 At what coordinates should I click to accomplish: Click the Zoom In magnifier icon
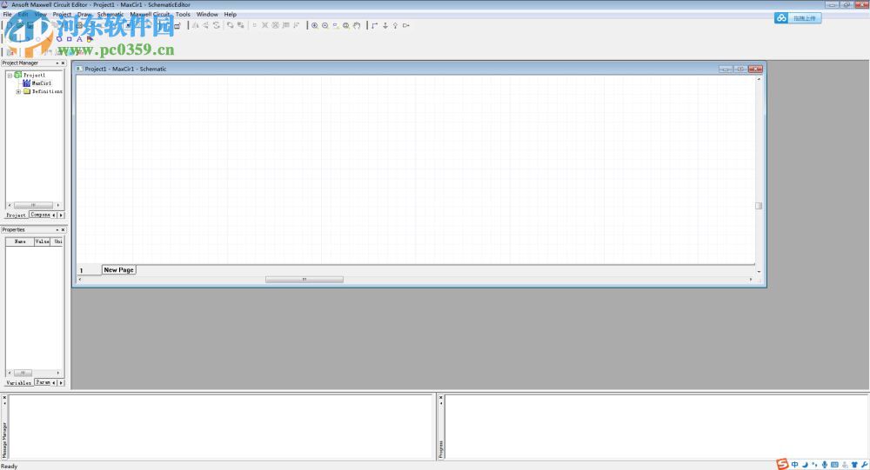(x=315, y=25)
